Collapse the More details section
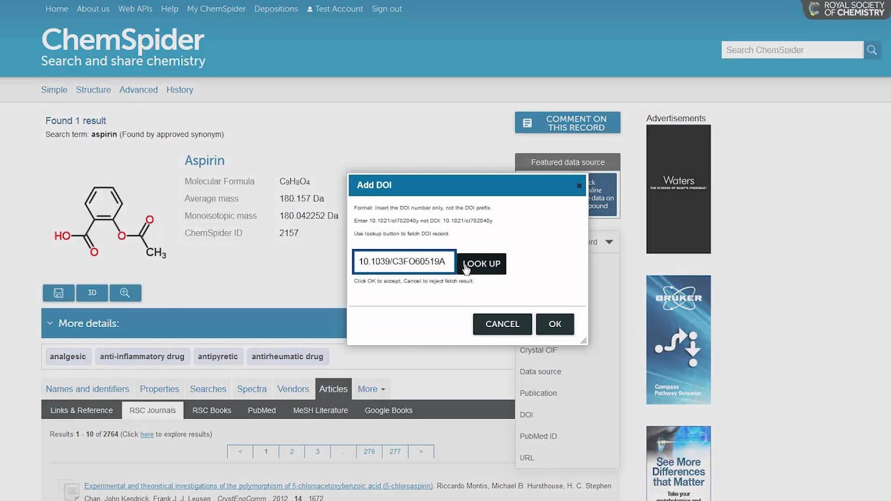891x501 pixels. click(x=49, y=324)
